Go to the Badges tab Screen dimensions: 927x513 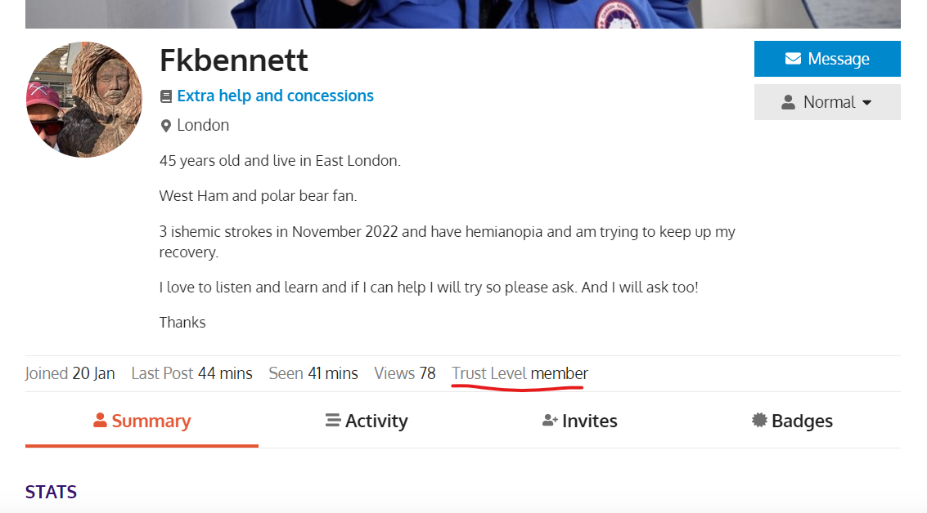tap(802, 421)
